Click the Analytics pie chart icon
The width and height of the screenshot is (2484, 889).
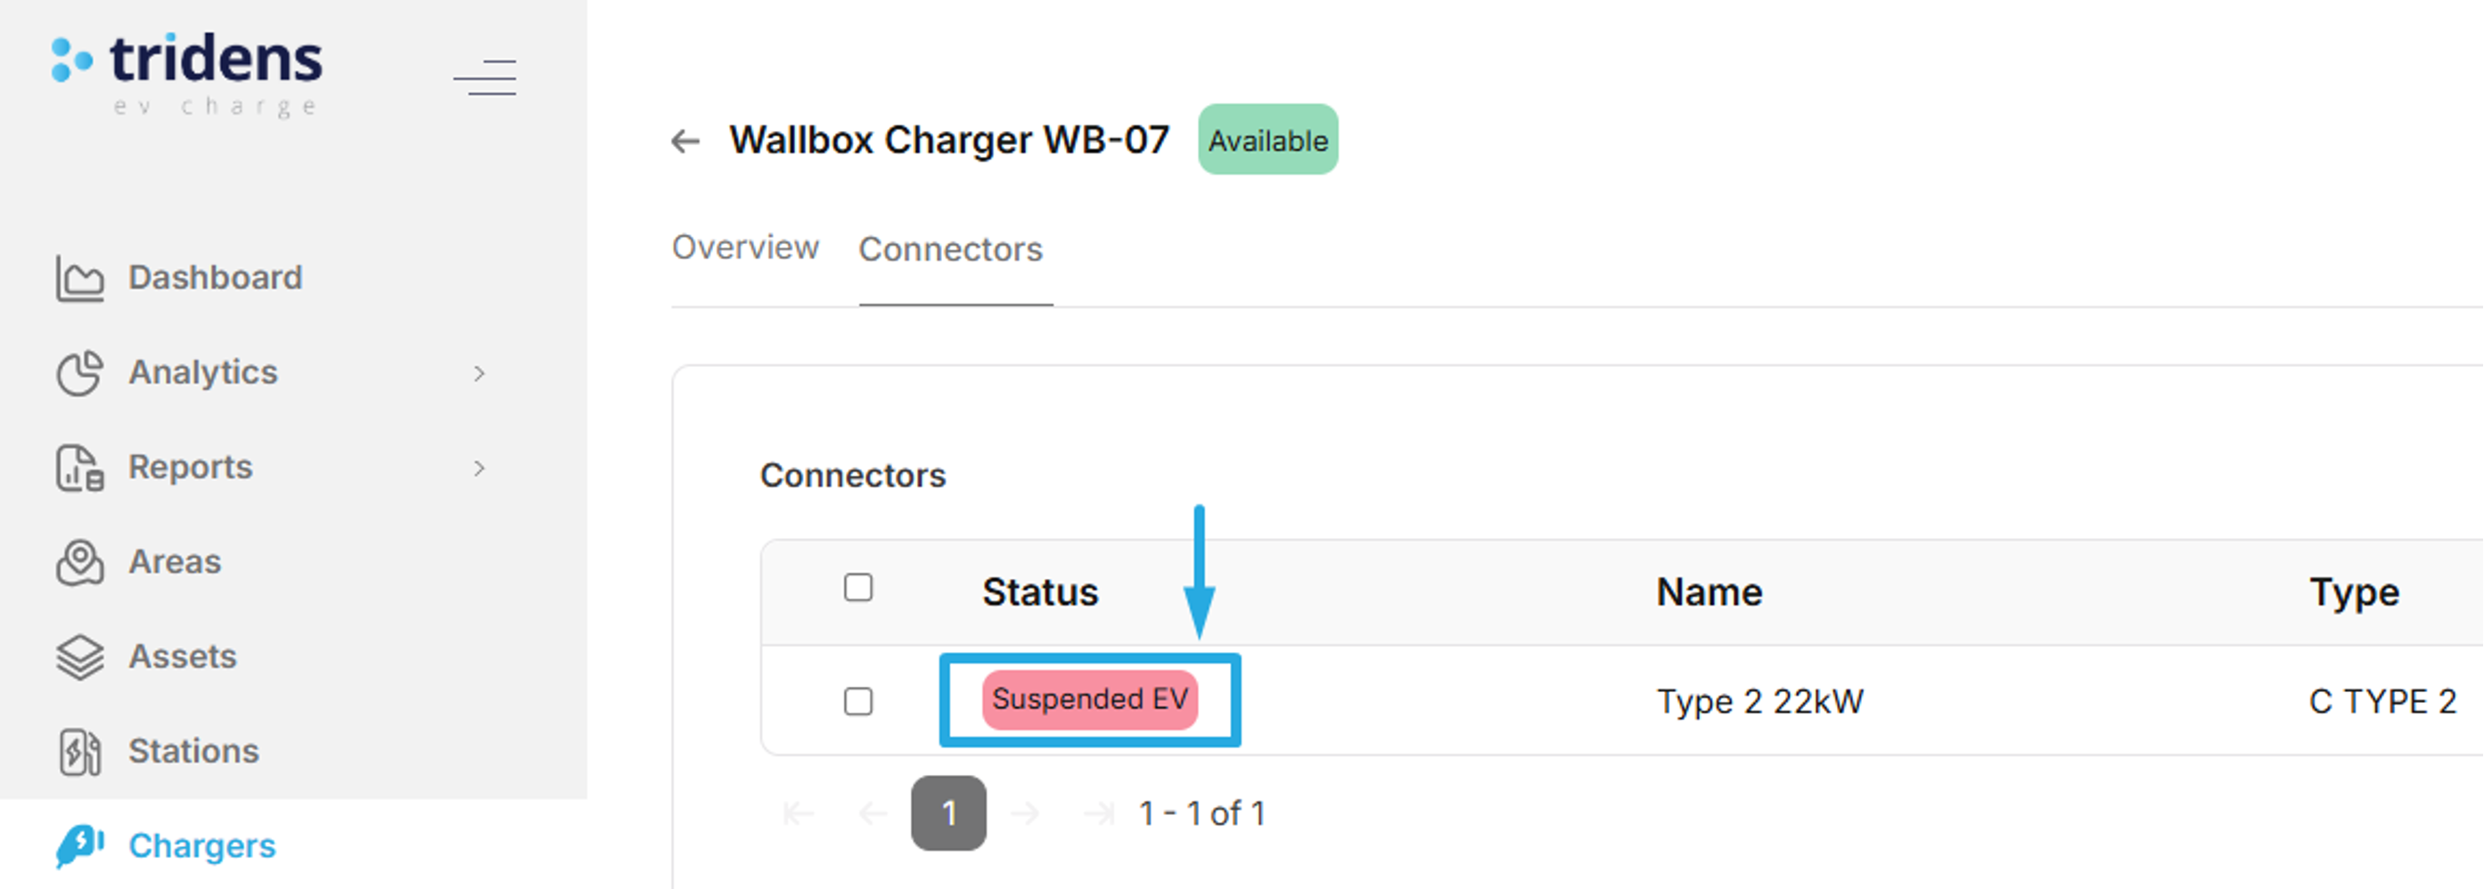[81, 373]
